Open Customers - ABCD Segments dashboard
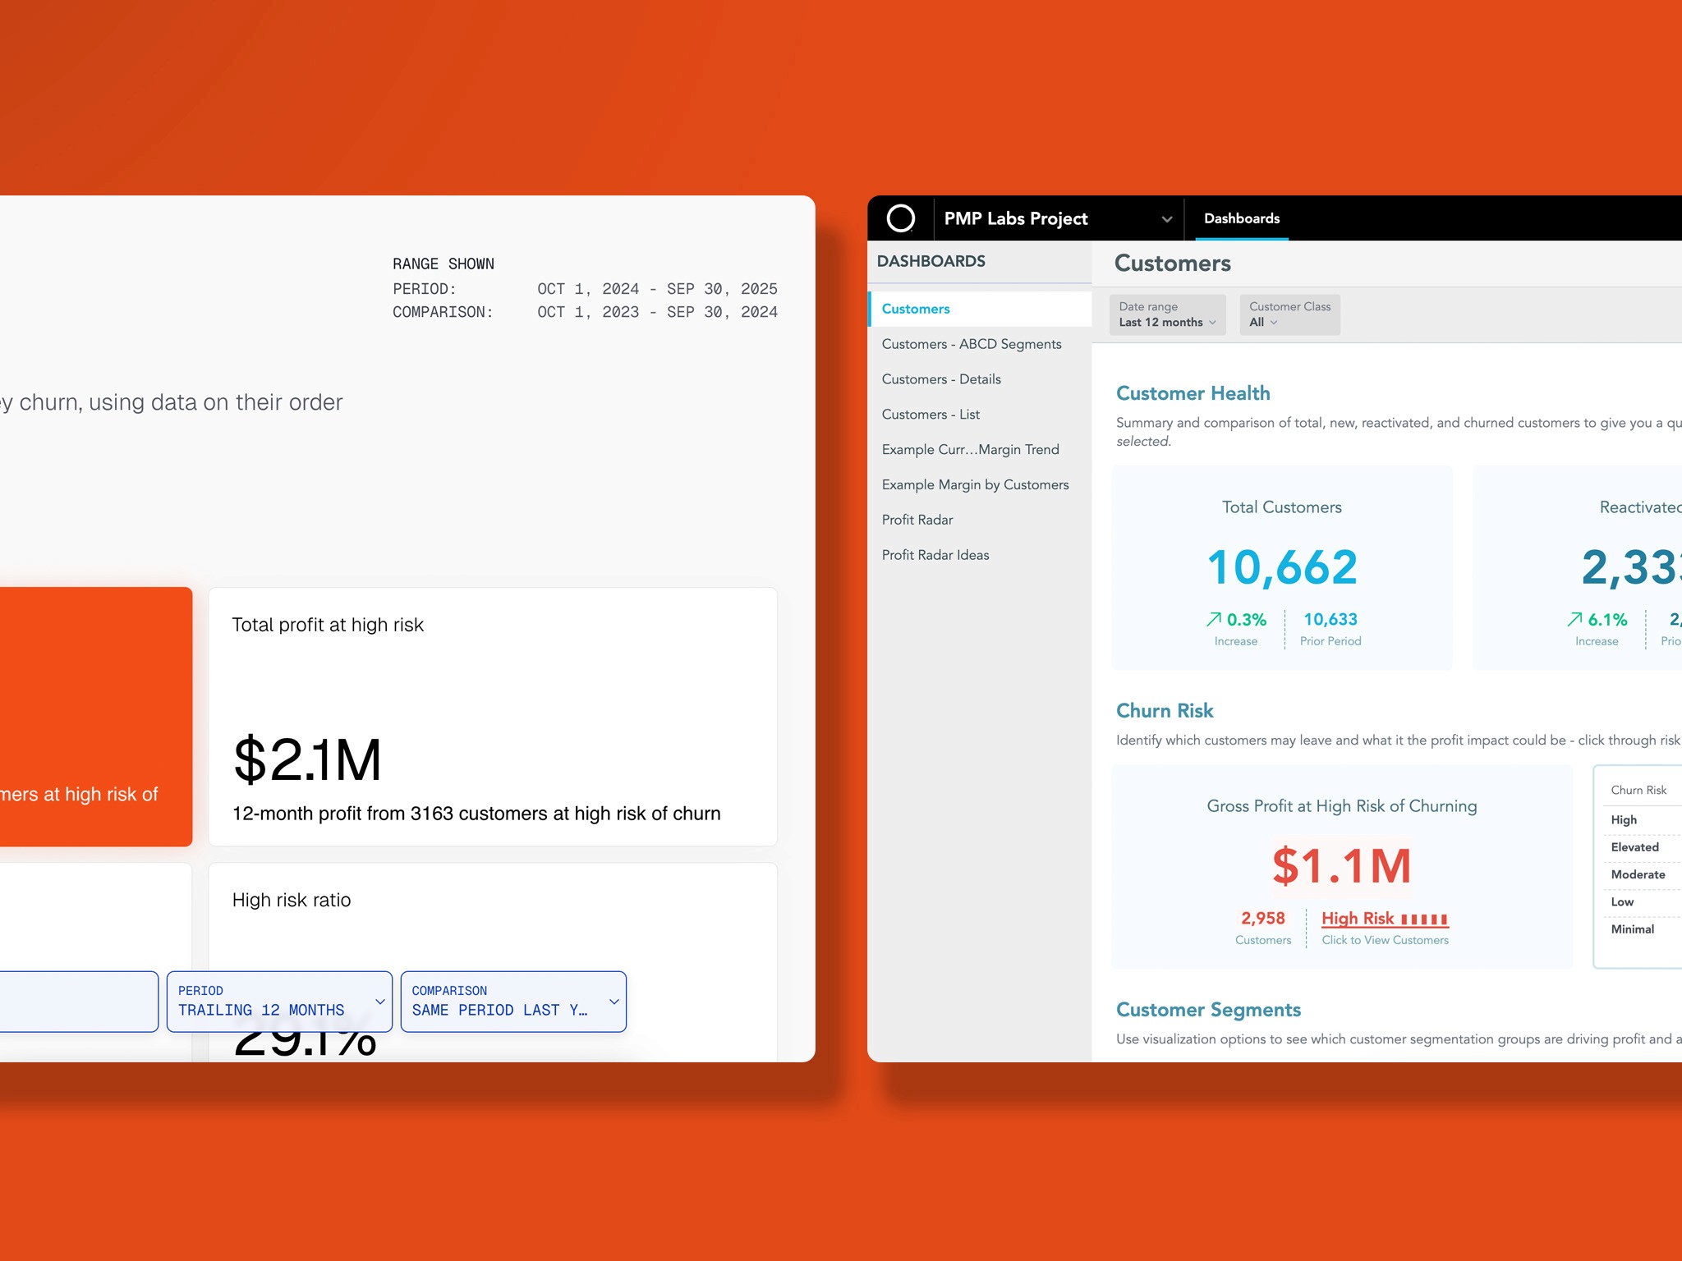 [x=971, y=344]
